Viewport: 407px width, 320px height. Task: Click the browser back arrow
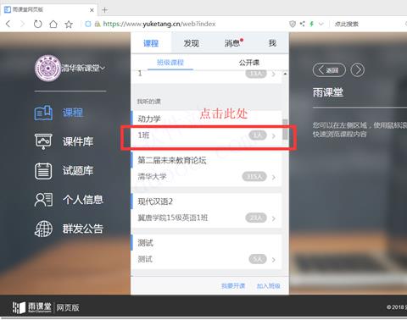click(x=8, y=24)
